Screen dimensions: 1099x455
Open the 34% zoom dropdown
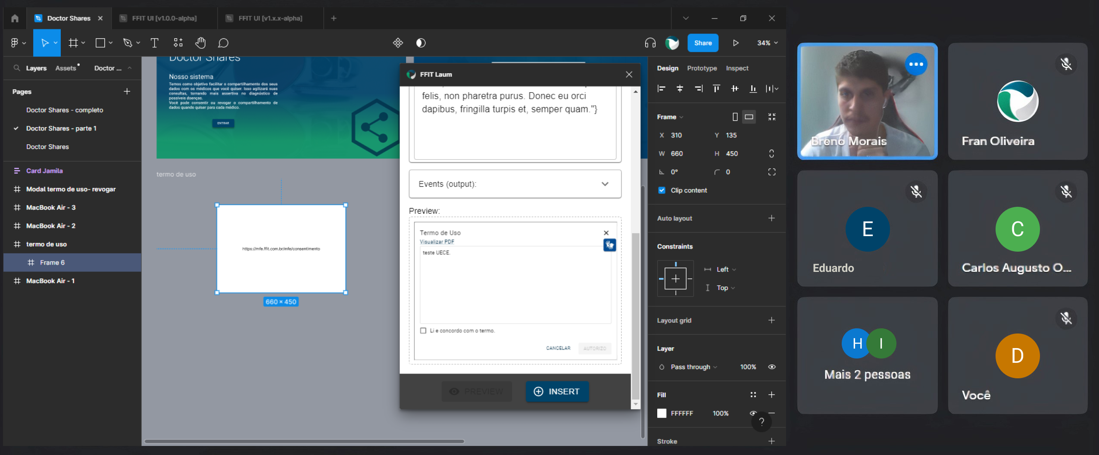pos(767,43)
